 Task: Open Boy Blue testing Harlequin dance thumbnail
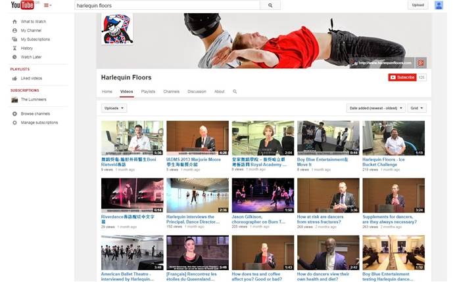click(393, 252)
